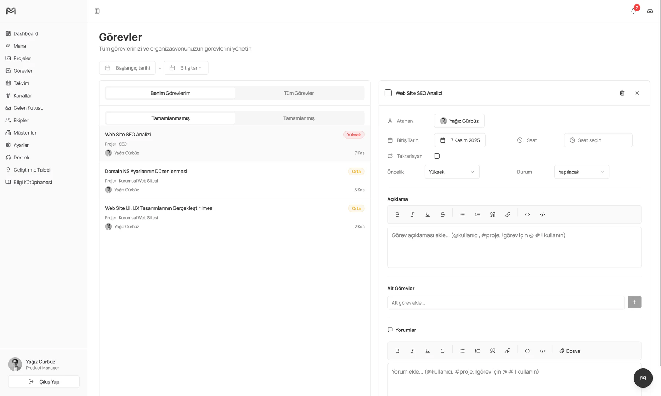661x396 pixels.
Task: Click the bulleted list icon in Açıklama toolbar
Action: pos(462,214)
